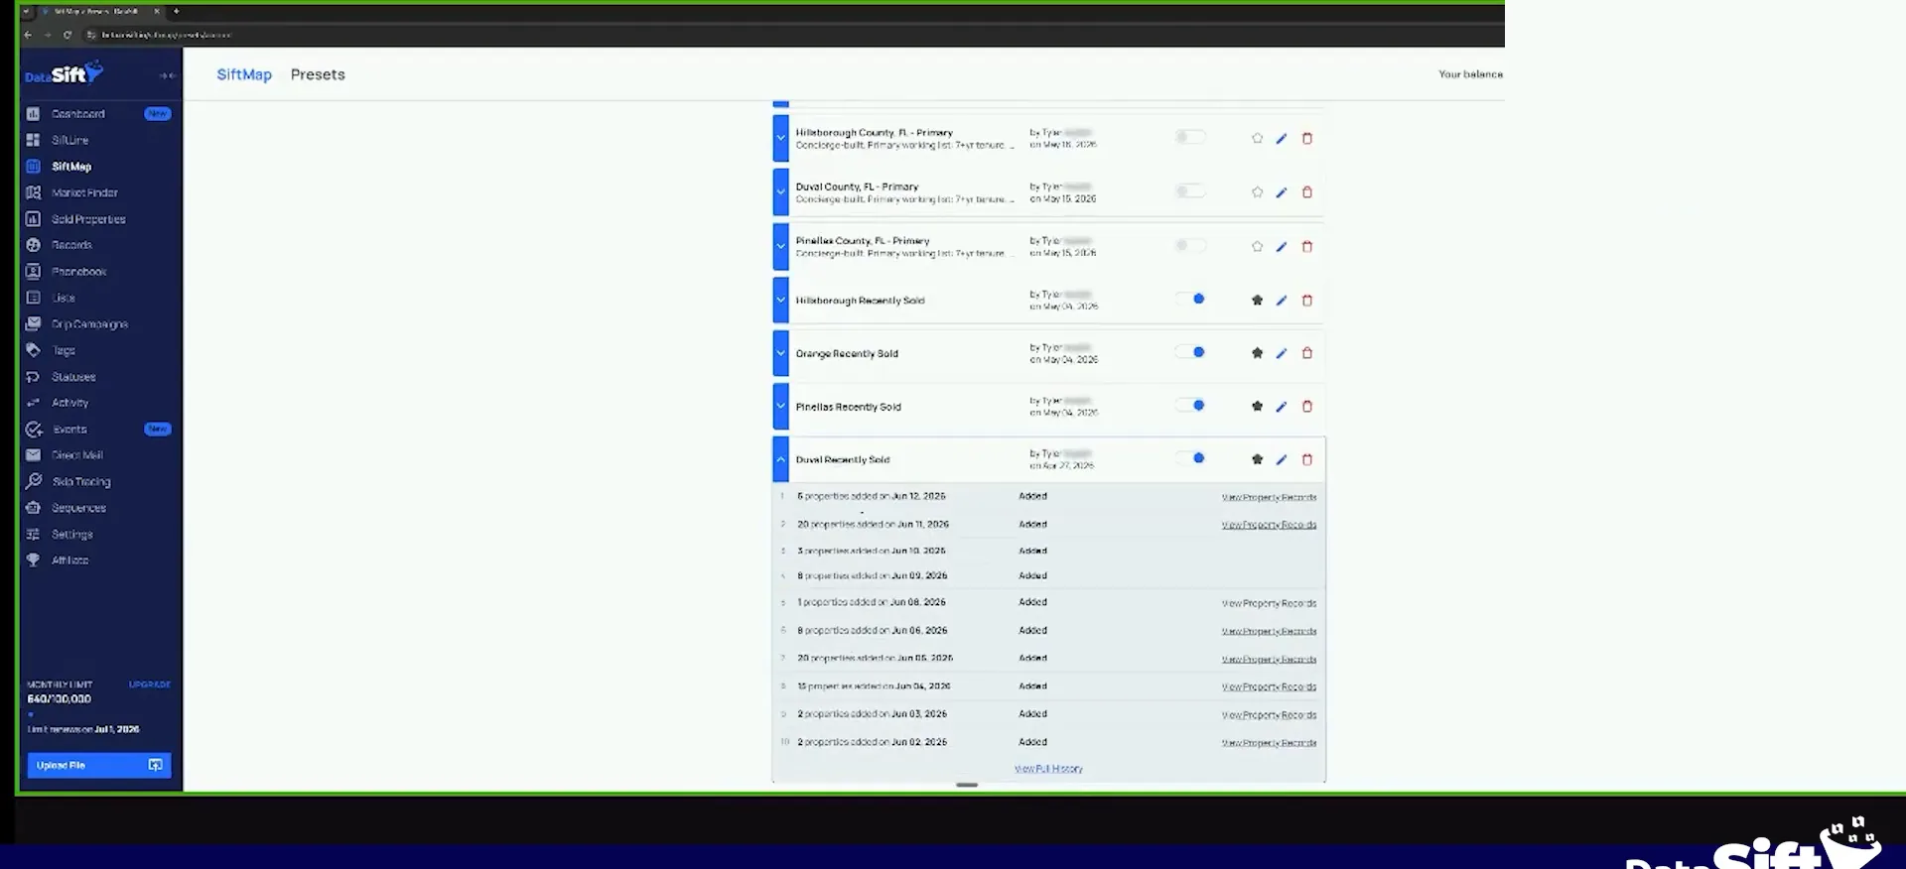Viewport: 1906px width, 869px height.
Task: View Property Records for Jun 12, 2026
Action: pyautogui.click(x=1269, y=498)
